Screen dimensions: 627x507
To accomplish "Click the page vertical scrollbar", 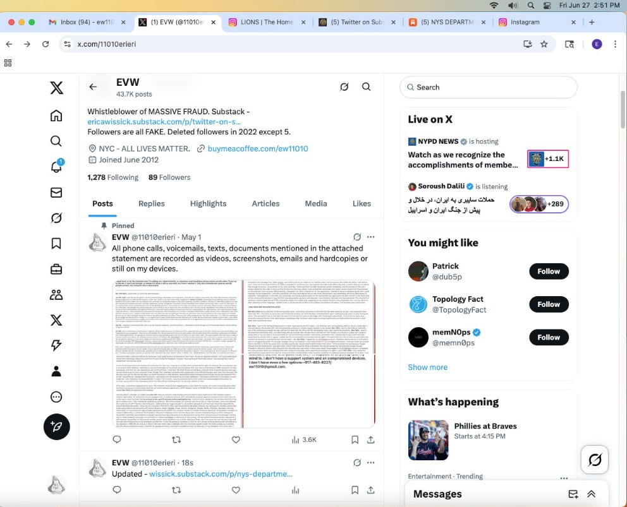I will 623,110.
